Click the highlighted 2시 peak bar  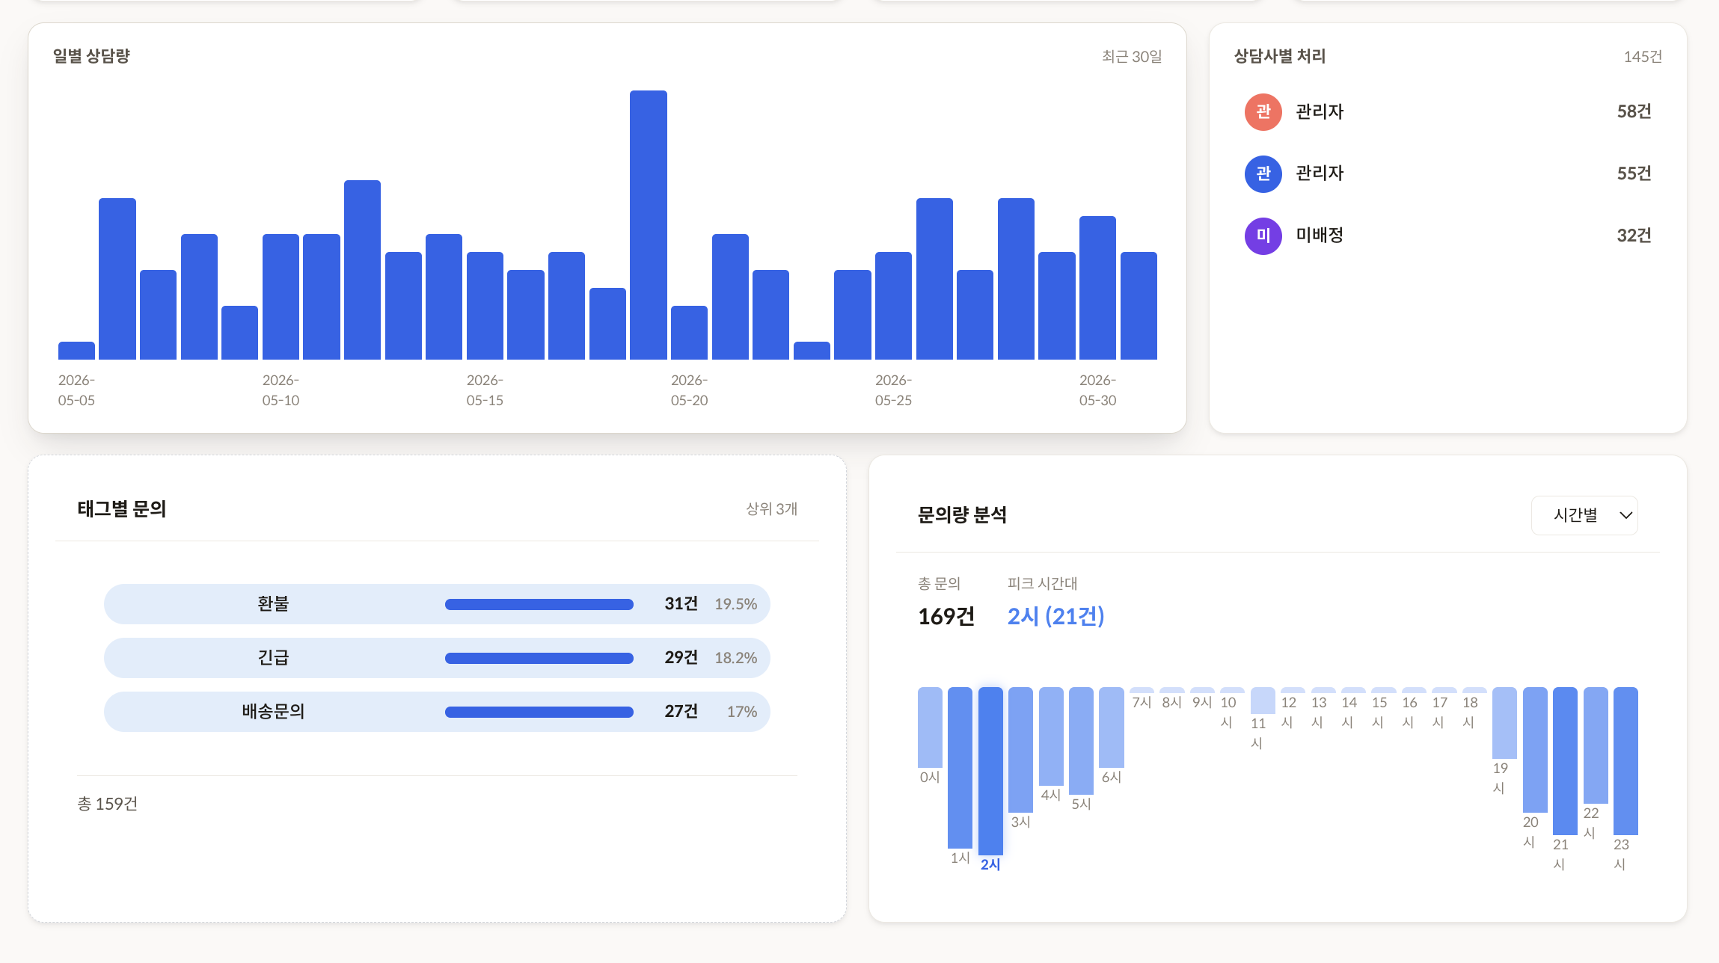click(x=990, y=771)
